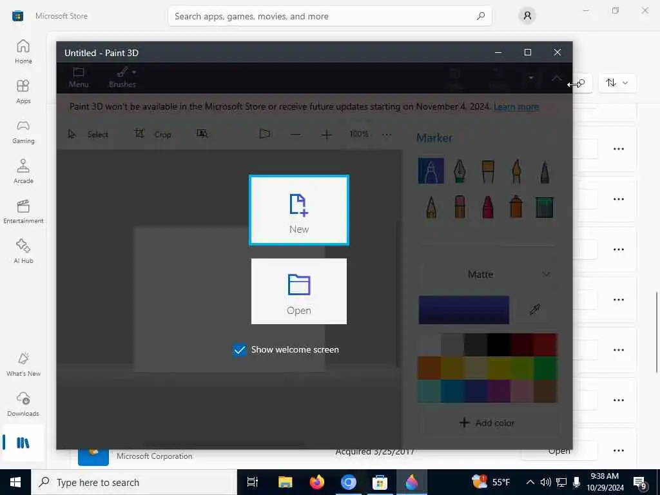Open the notification center icon
660x495 pixels.
[640, 483]
